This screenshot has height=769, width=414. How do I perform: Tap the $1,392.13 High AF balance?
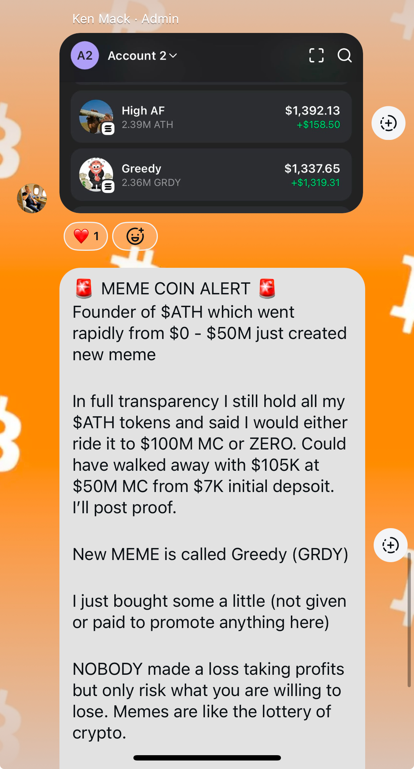pos(312,111)
